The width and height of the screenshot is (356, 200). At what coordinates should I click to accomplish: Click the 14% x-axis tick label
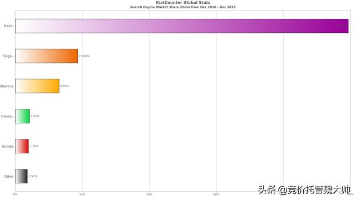82,194
